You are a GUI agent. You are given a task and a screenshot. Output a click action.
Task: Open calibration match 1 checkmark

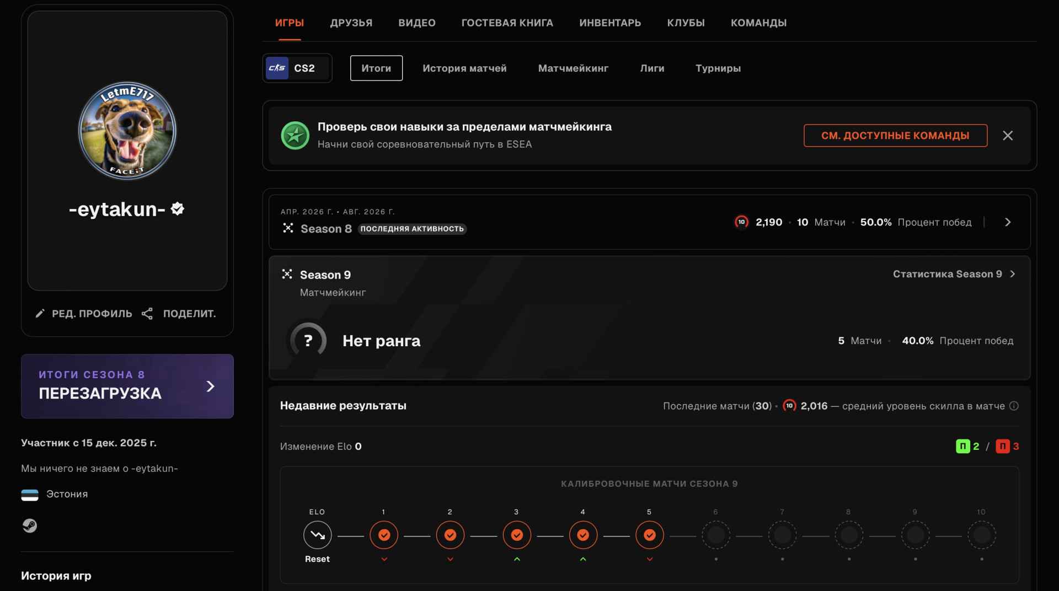click(384, 535)
